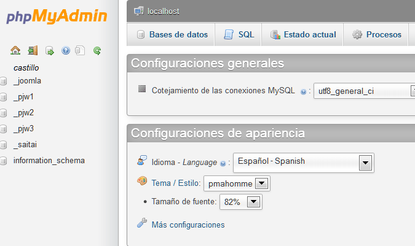This screenshot has width=415, height=246.
Task: Click the Tamaño de fuente label
Action: pyautogui.click(x=184, y=202)
